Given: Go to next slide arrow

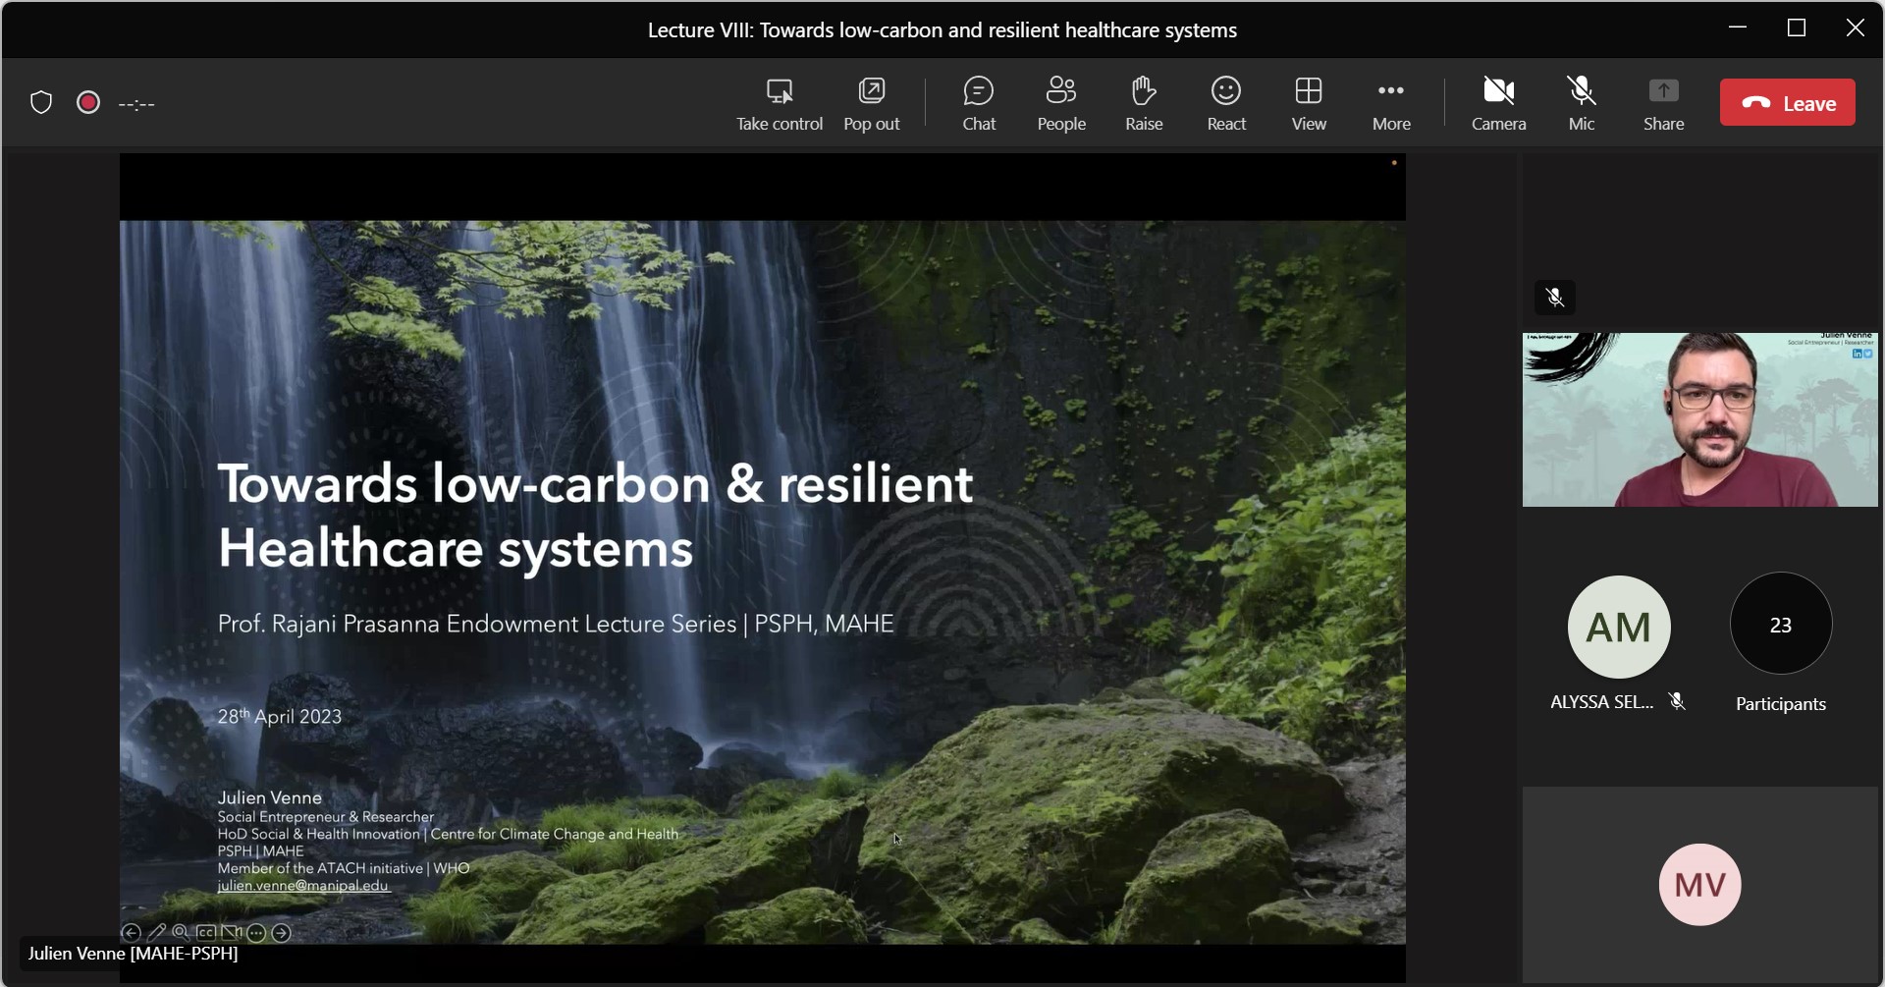Looking at the screenshot, I should [x=282, y=933].
